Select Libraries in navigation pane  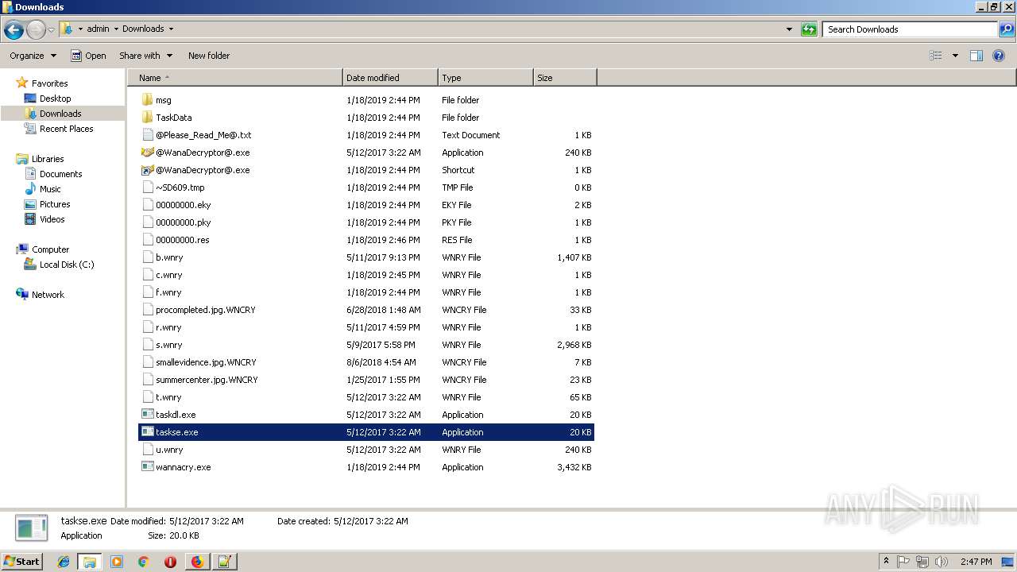(48, 159)
